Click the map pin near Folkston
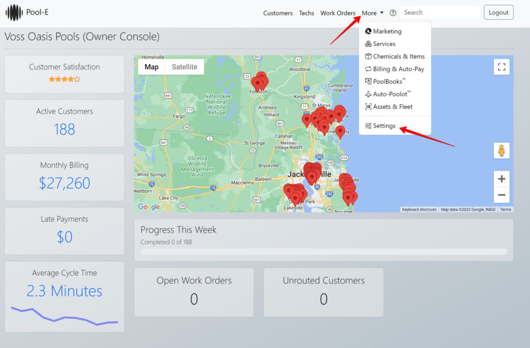Image resolution: width=530 pixels, height=348 pixels. pyautogui.click(x=260, y=81)
